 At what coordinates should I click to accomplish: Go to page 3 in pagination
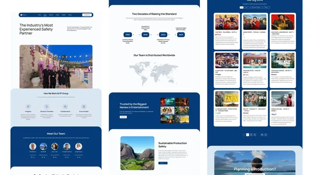(255, 134)
